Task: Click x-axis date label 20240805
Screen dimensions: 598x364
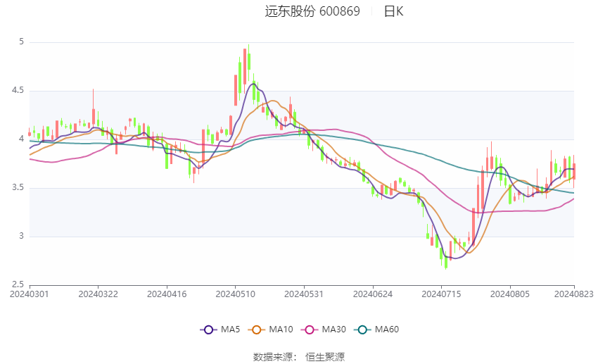Action: (x=510, y=294)
